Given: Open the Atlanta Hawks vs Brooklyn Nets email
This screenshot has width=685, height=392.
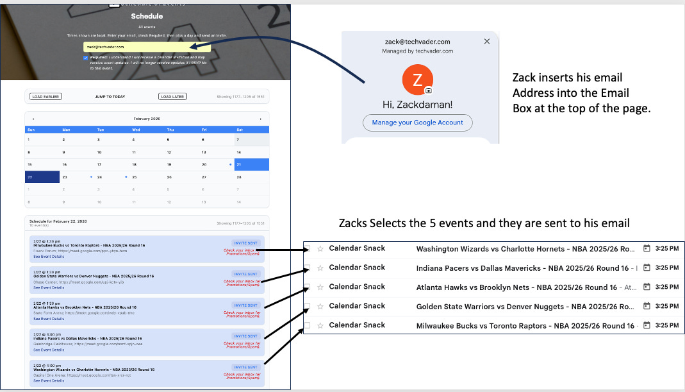Looking at the screenshot, I should point(493,287).
